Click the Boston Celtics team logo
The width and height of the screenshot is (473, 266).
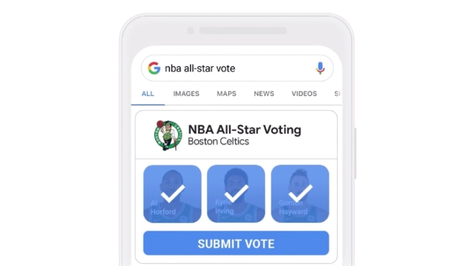coord(168,135)
